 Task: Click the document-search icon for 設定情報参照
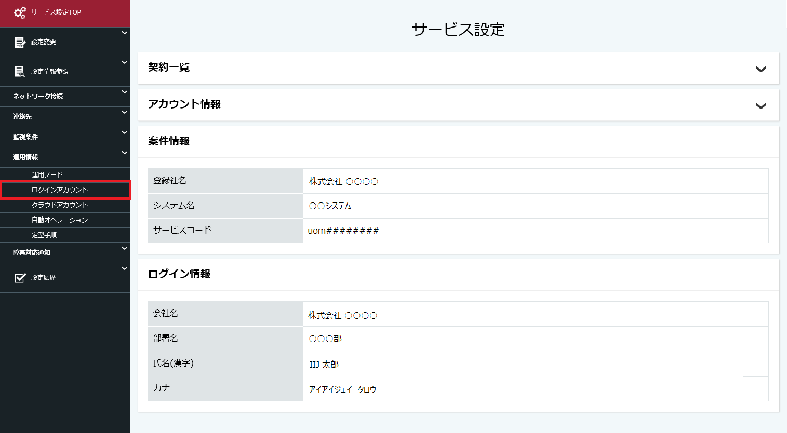(20, 72)
